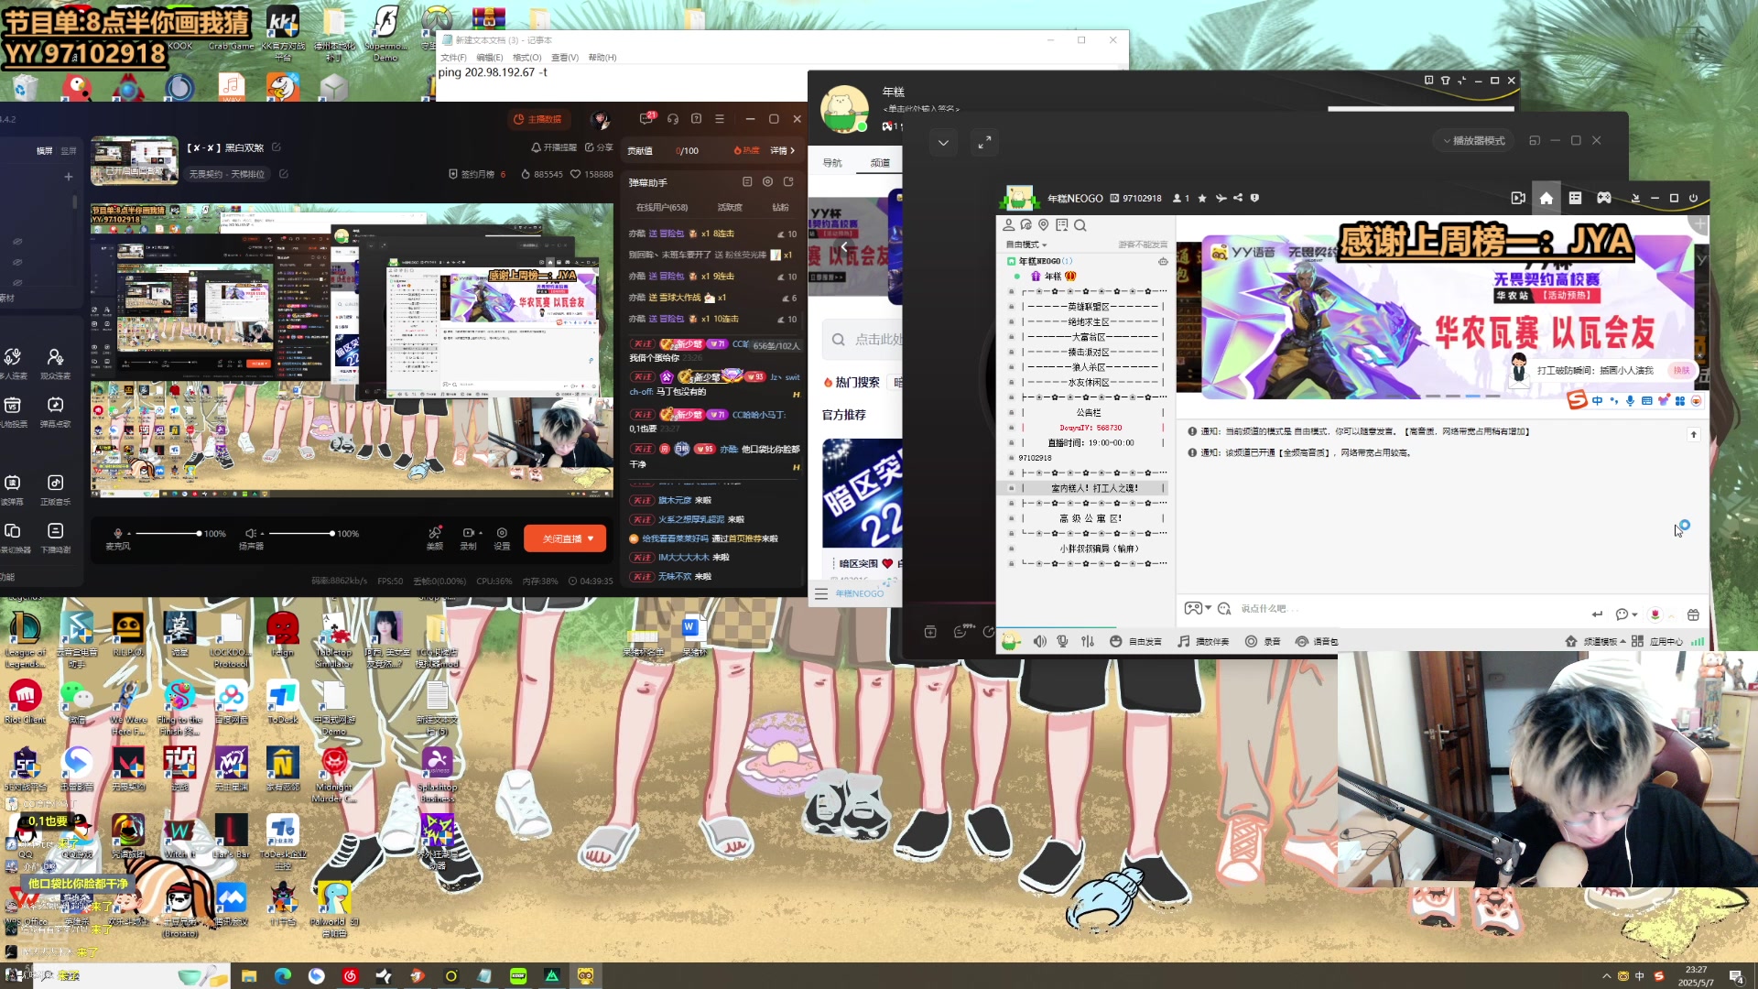Edit the stream title with the pencil icon
This screenshot has height=989, width=1758.
(276, 147)
